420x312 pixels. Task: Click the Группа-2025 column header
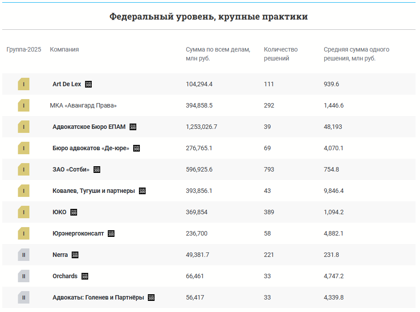point(24,49)
